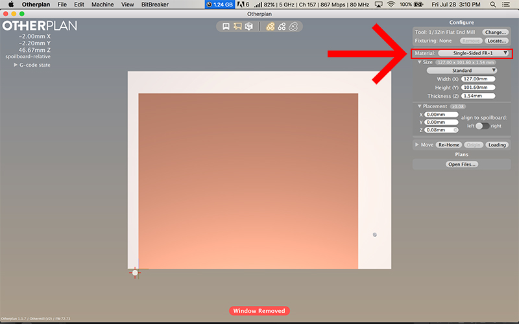Open the View menu
The width and height of the screenshot is (519, 324).
(x=127, y=5)
